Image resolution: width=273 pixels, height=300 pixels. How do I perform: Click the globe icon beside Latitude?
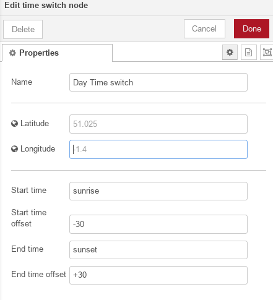click(x=14, y=124)
